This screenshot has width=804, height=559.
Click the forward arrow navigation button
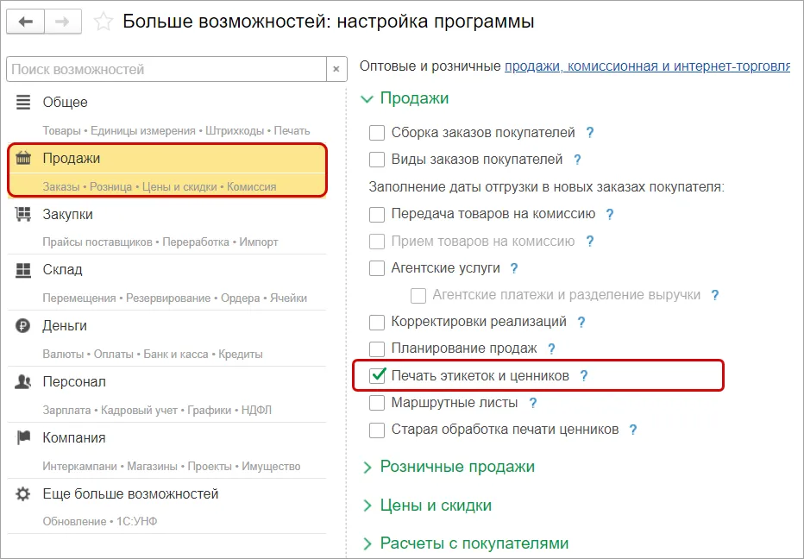click(x=63, y=22)
